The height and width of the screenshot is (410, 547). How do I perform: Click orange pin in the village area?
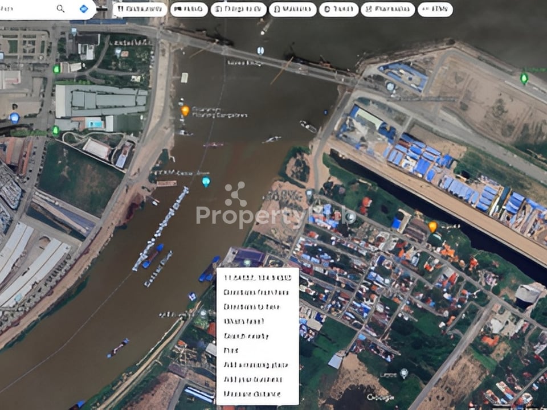point(432,227)
